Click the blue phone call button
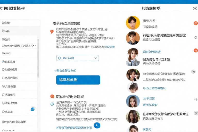This screenshot has width=198, height=132. [x=97, y=125]
